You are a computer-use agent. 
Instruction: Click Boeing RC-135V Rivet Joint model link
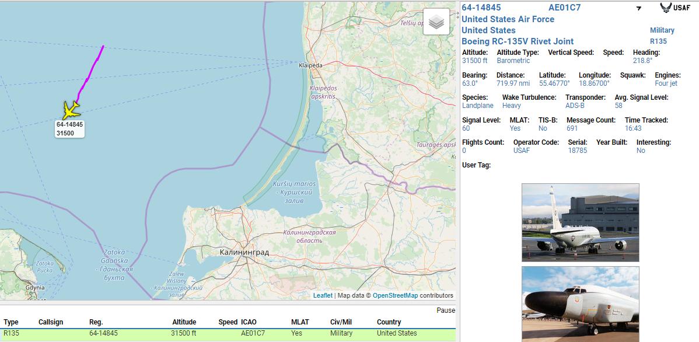518,41
